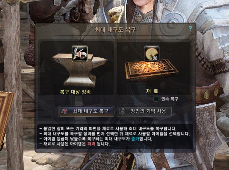Click the cyan 증가 word in description
The image size is (229, 170).
[135, 139]
